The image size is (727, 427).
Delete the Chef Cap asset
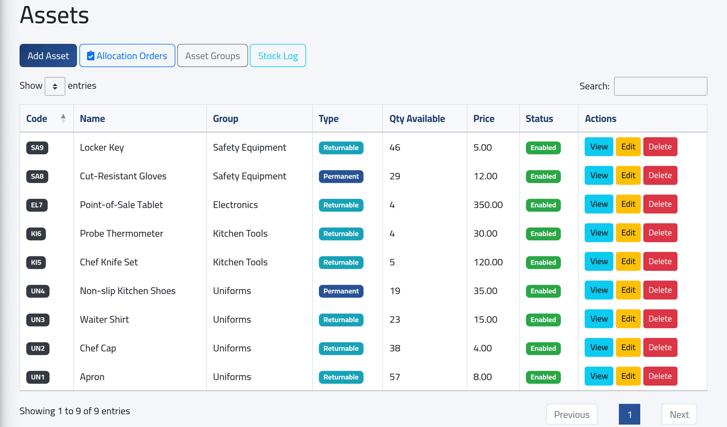(660, 348)
